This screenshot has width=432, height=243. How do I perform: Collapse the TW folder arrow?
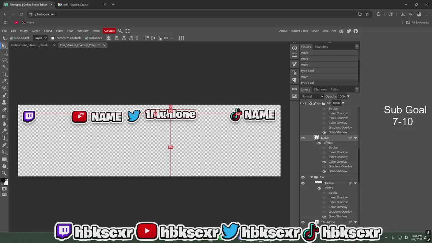tap(312, 177)
